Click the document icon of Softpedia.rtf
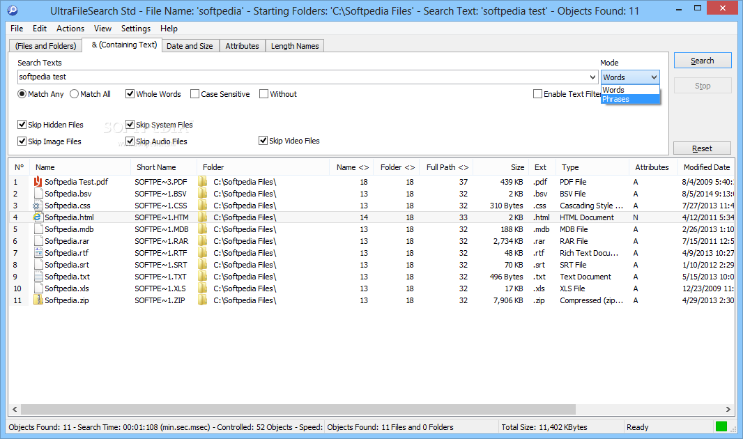 [x=38, y=253]
